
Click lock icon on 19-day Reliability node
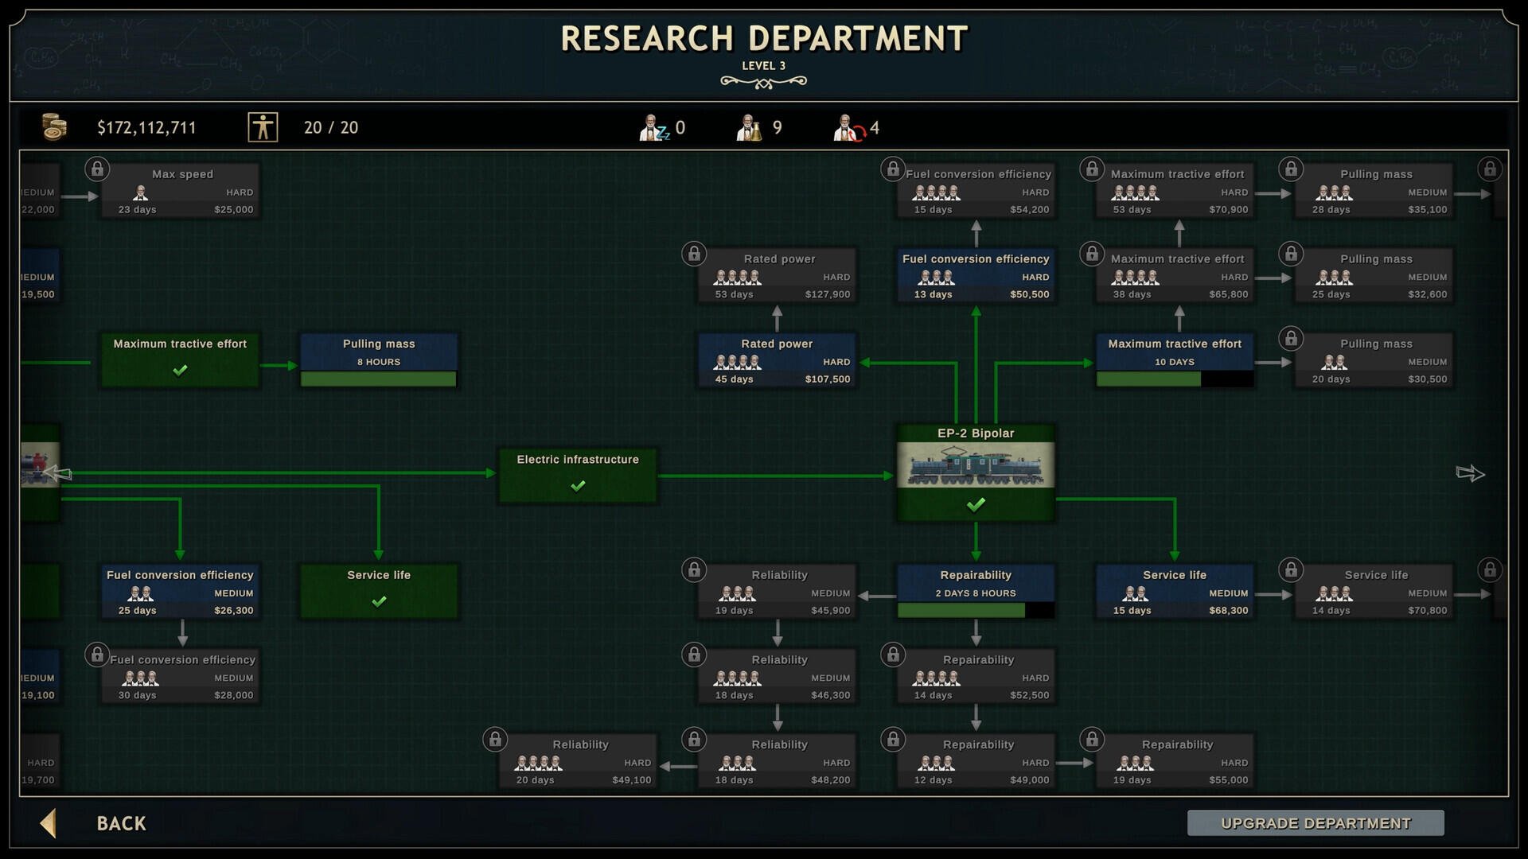(694, 569)
